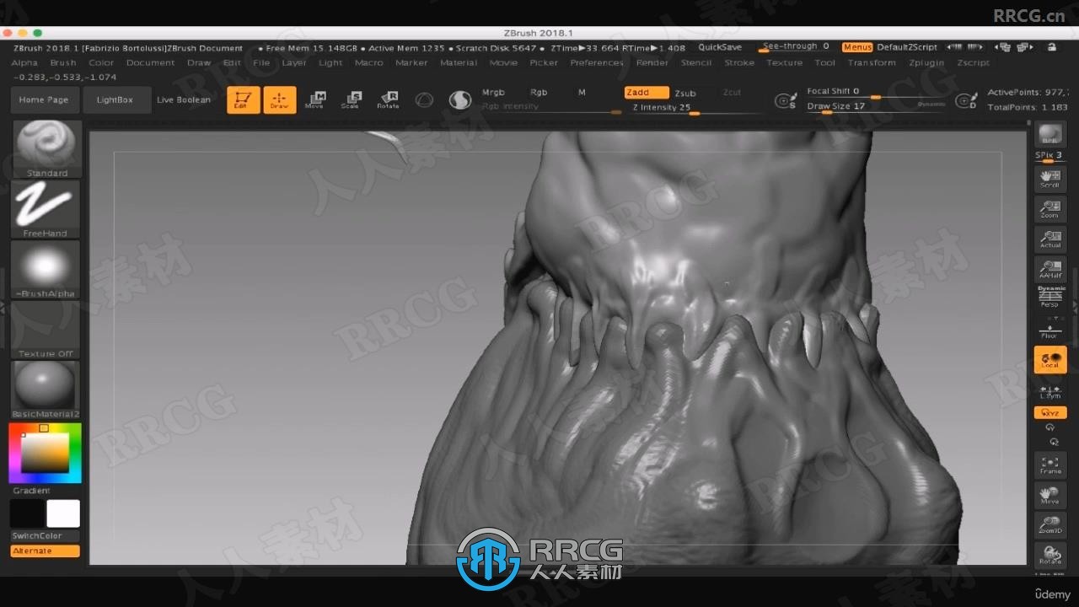The image size is (1079, 607).
Task: Activate the Draw mode button
Action: pyautogui.click(x=280, y=100)
